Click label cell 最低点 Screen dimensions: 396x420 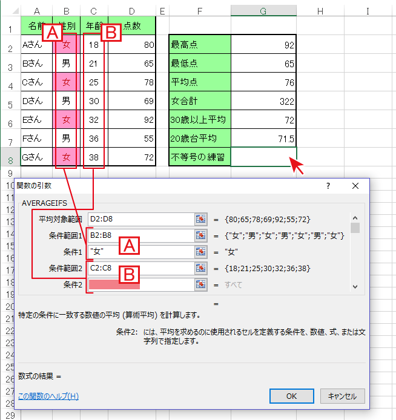(200, 63)
